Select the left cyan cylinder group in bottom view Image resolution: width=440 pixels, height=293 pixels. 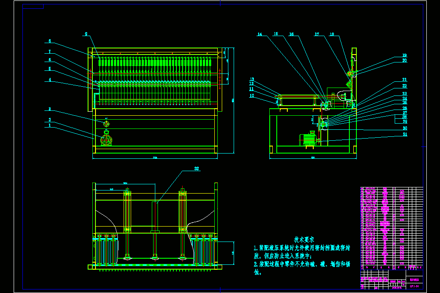click(106, 250)
